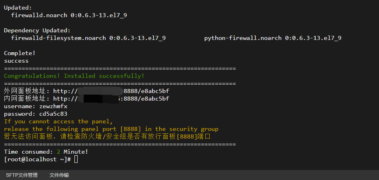Open the 内网面板地址 URL link
This screenshot has height=180, width=379.
pos(111,99)
